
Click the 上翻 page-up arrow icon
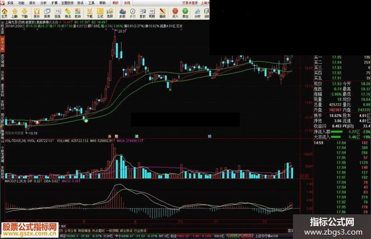(x=15, y=13)
